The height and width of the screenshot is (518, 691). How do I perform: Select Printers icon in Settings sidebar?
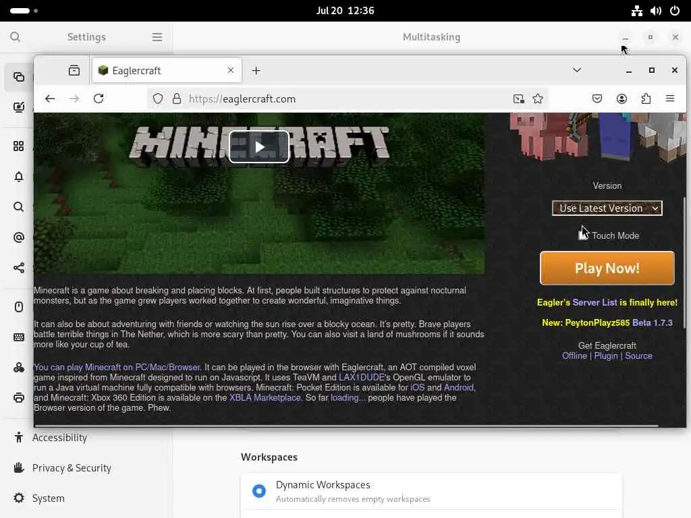18,398
